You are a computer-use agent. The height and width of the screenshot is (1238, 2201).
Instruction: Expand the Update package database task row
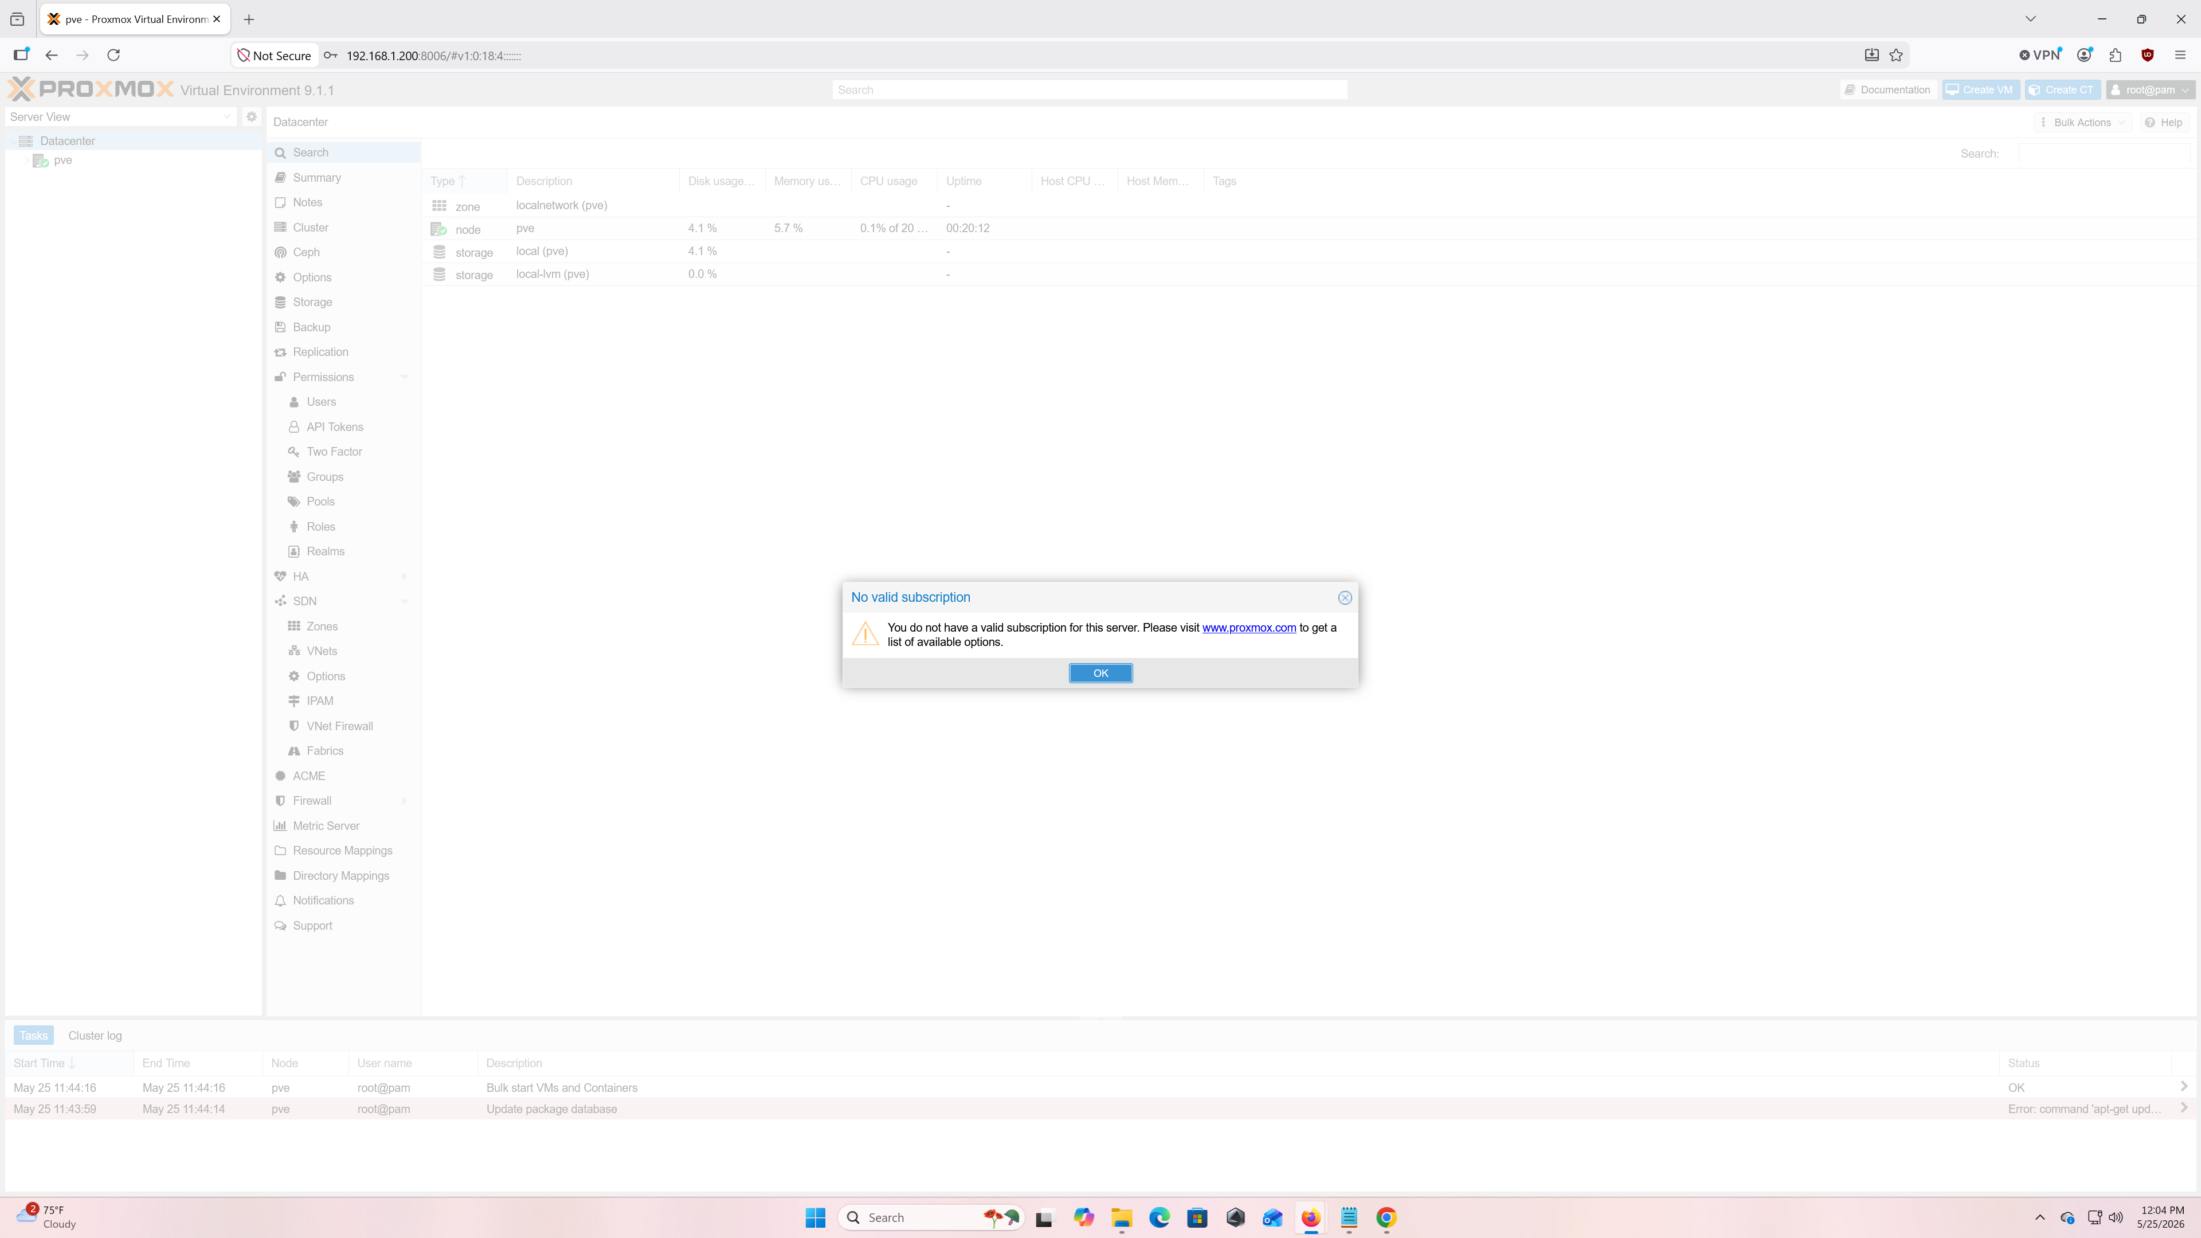(x=2184, y=1108)
